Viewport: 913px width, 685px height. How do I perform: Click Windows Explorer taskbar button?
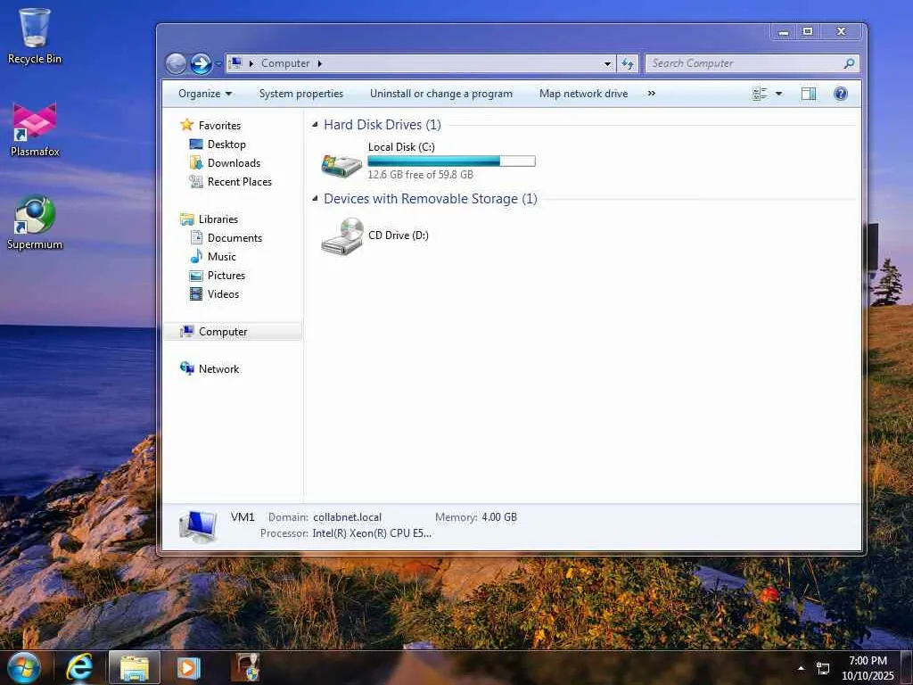pos(135,667)
